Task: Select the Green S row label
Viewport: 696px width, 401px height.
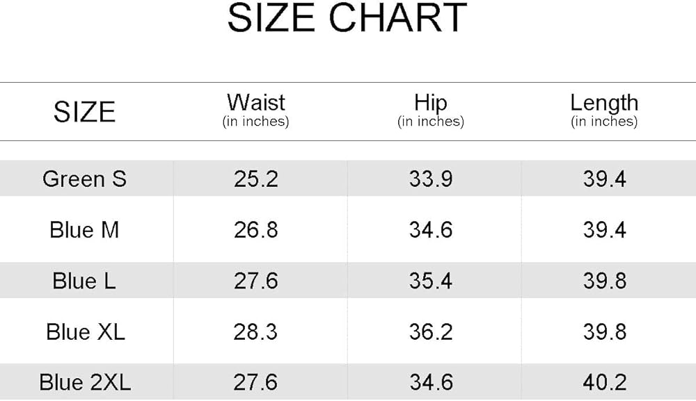Action: point(84,179)
